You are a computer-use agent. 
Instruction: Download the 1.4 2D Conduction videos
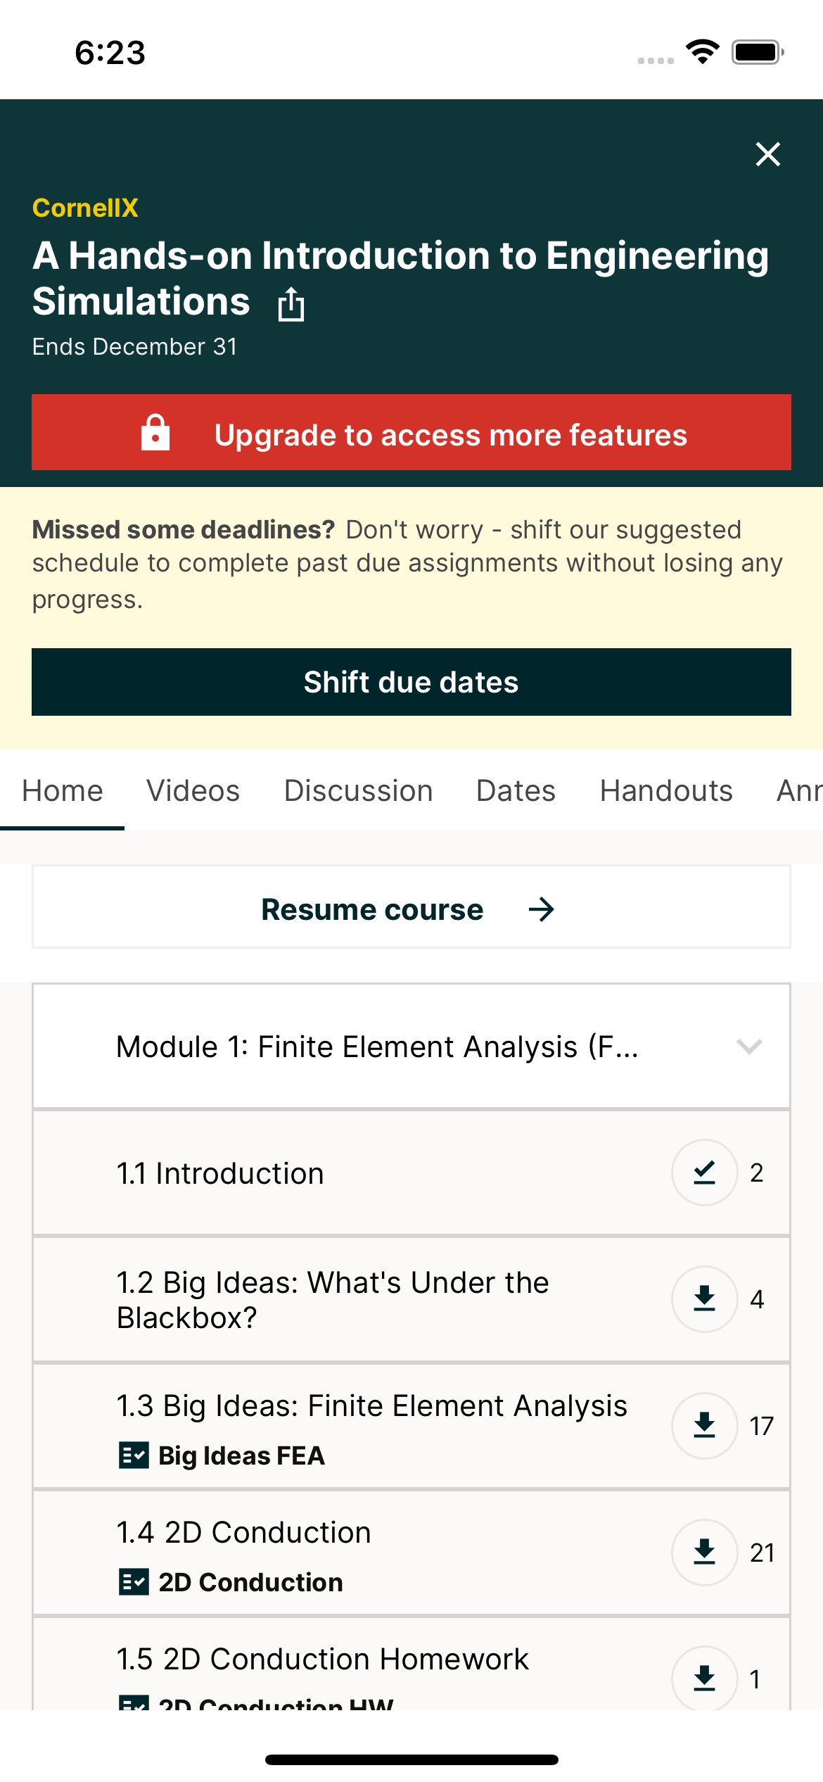[704, 1553]
